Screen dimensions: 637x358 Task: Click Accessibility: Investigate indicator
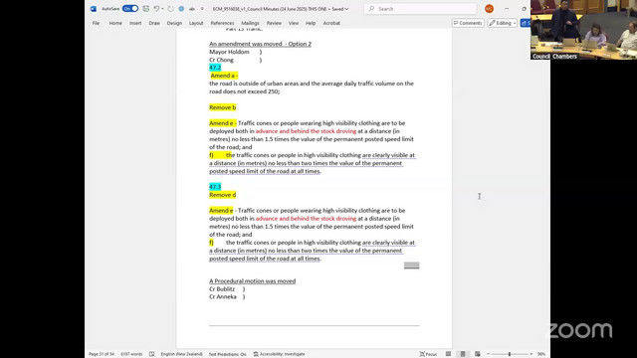click(x=279, y=354)
